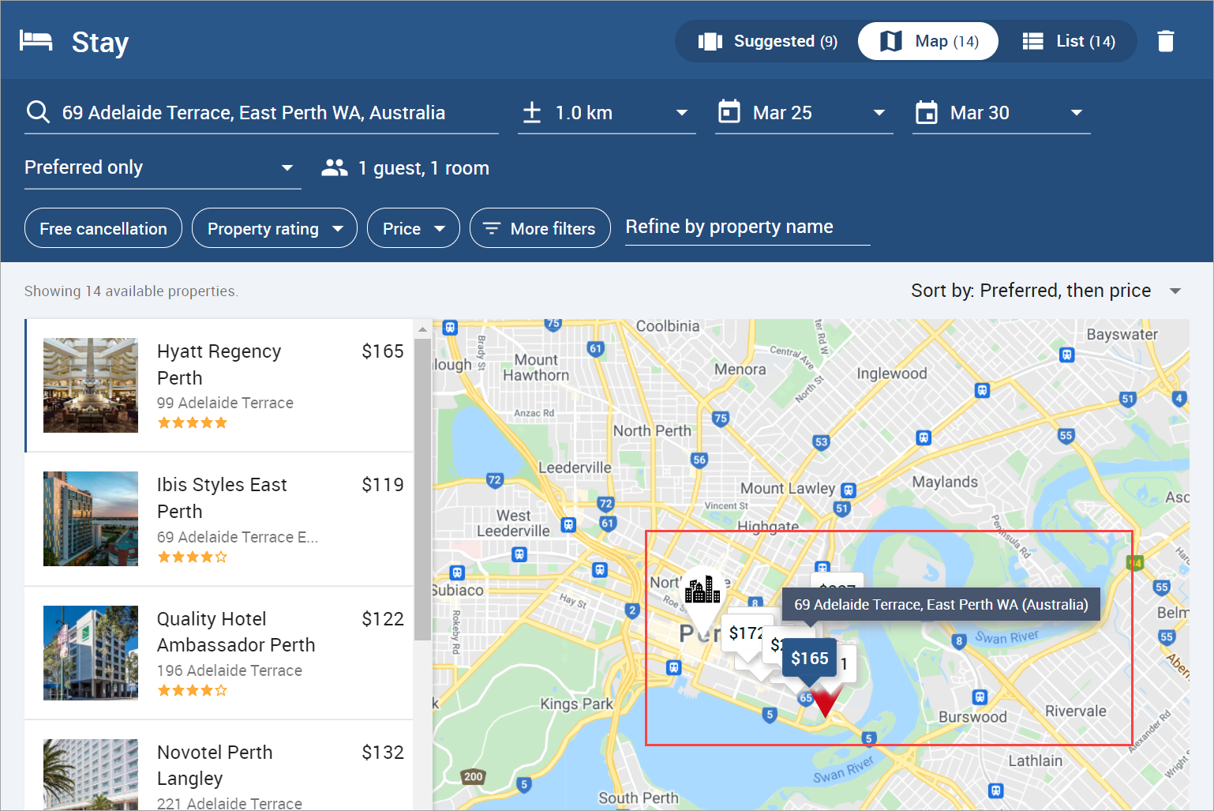Click the Novotel Perth Langley thumbnail
This screenshot has height=811, width=1214.
[91, 775]
